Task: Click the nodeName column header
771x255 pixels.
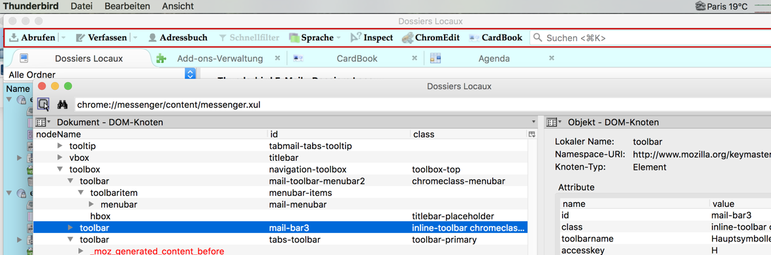Action: coord(150,134)
